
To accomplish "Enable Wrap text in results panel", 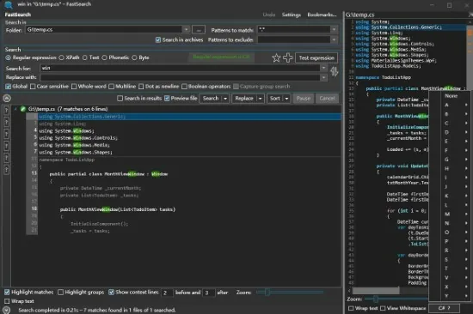I will point(7,301).
